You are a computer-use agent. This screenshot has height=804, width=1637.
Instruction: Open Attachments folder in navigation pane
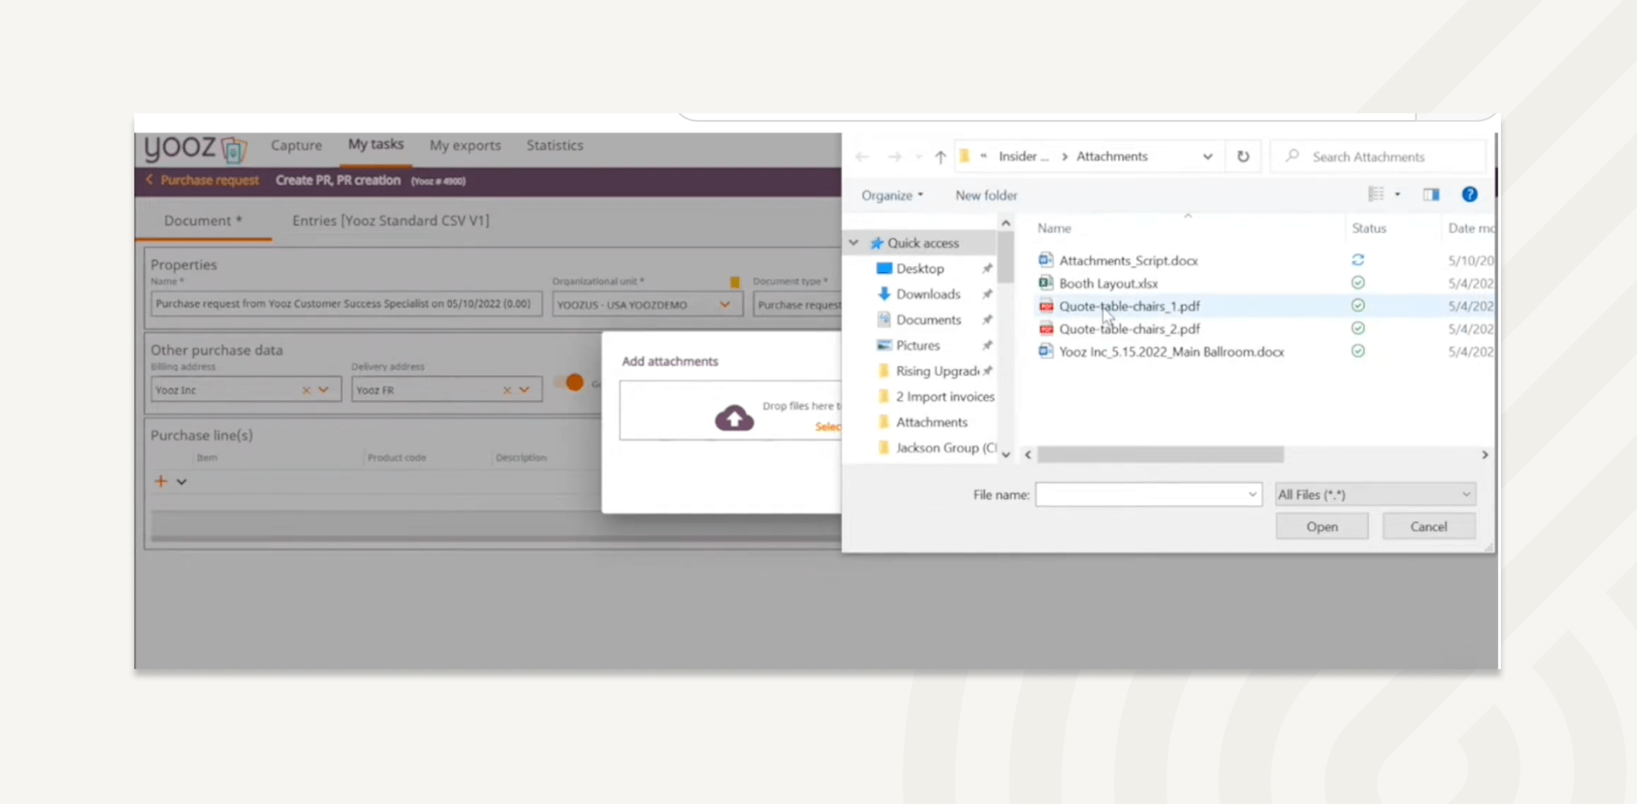pyautogui.click(x=931, y=422)
